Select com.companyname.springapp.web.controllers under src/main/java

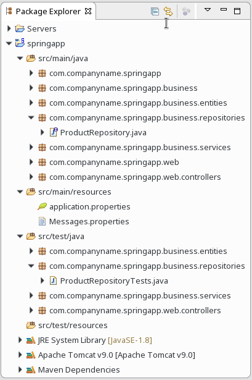[x=135, y=177]
